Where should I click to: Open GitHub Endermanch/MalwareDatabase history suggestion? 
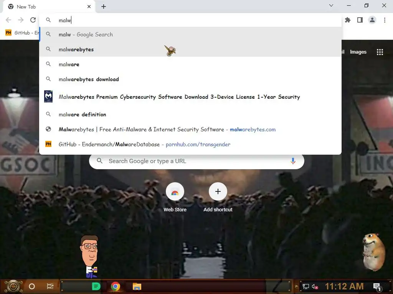(190, 144)
